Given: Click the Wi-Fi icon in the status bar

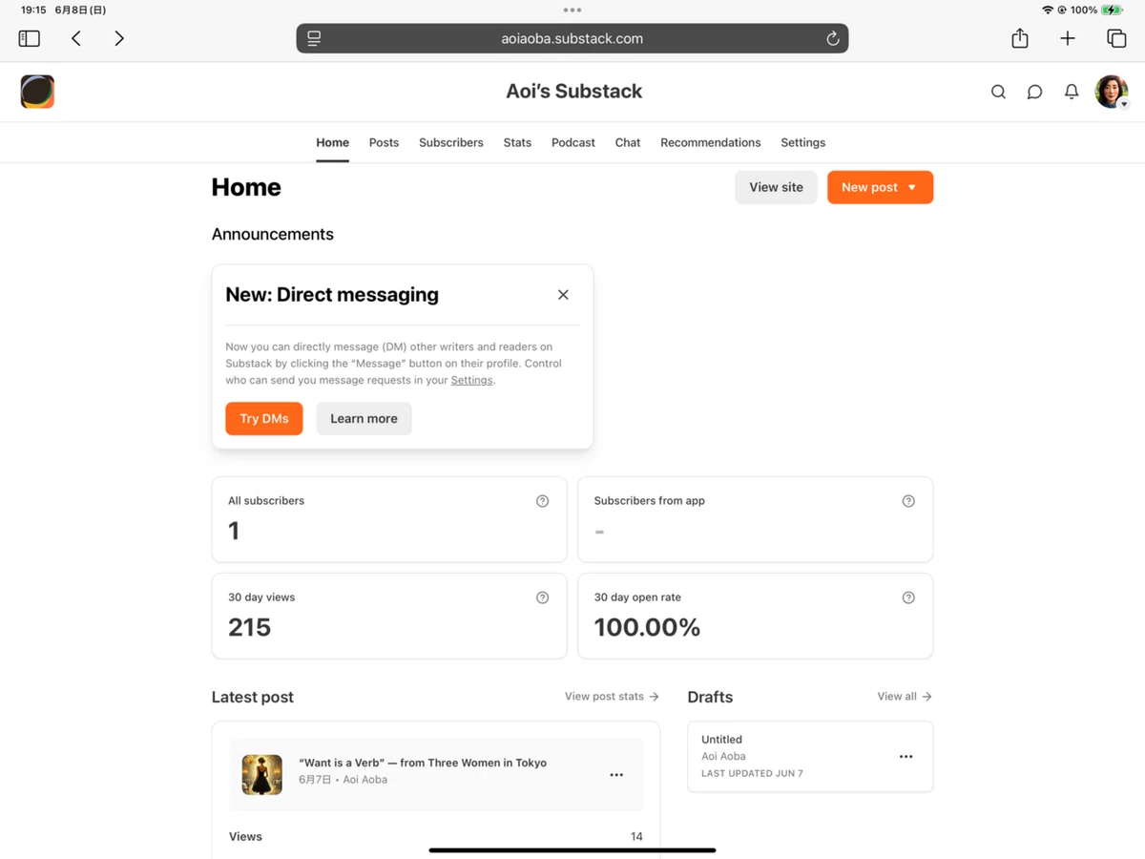Looking at the screenshot, I should 1048,10.
